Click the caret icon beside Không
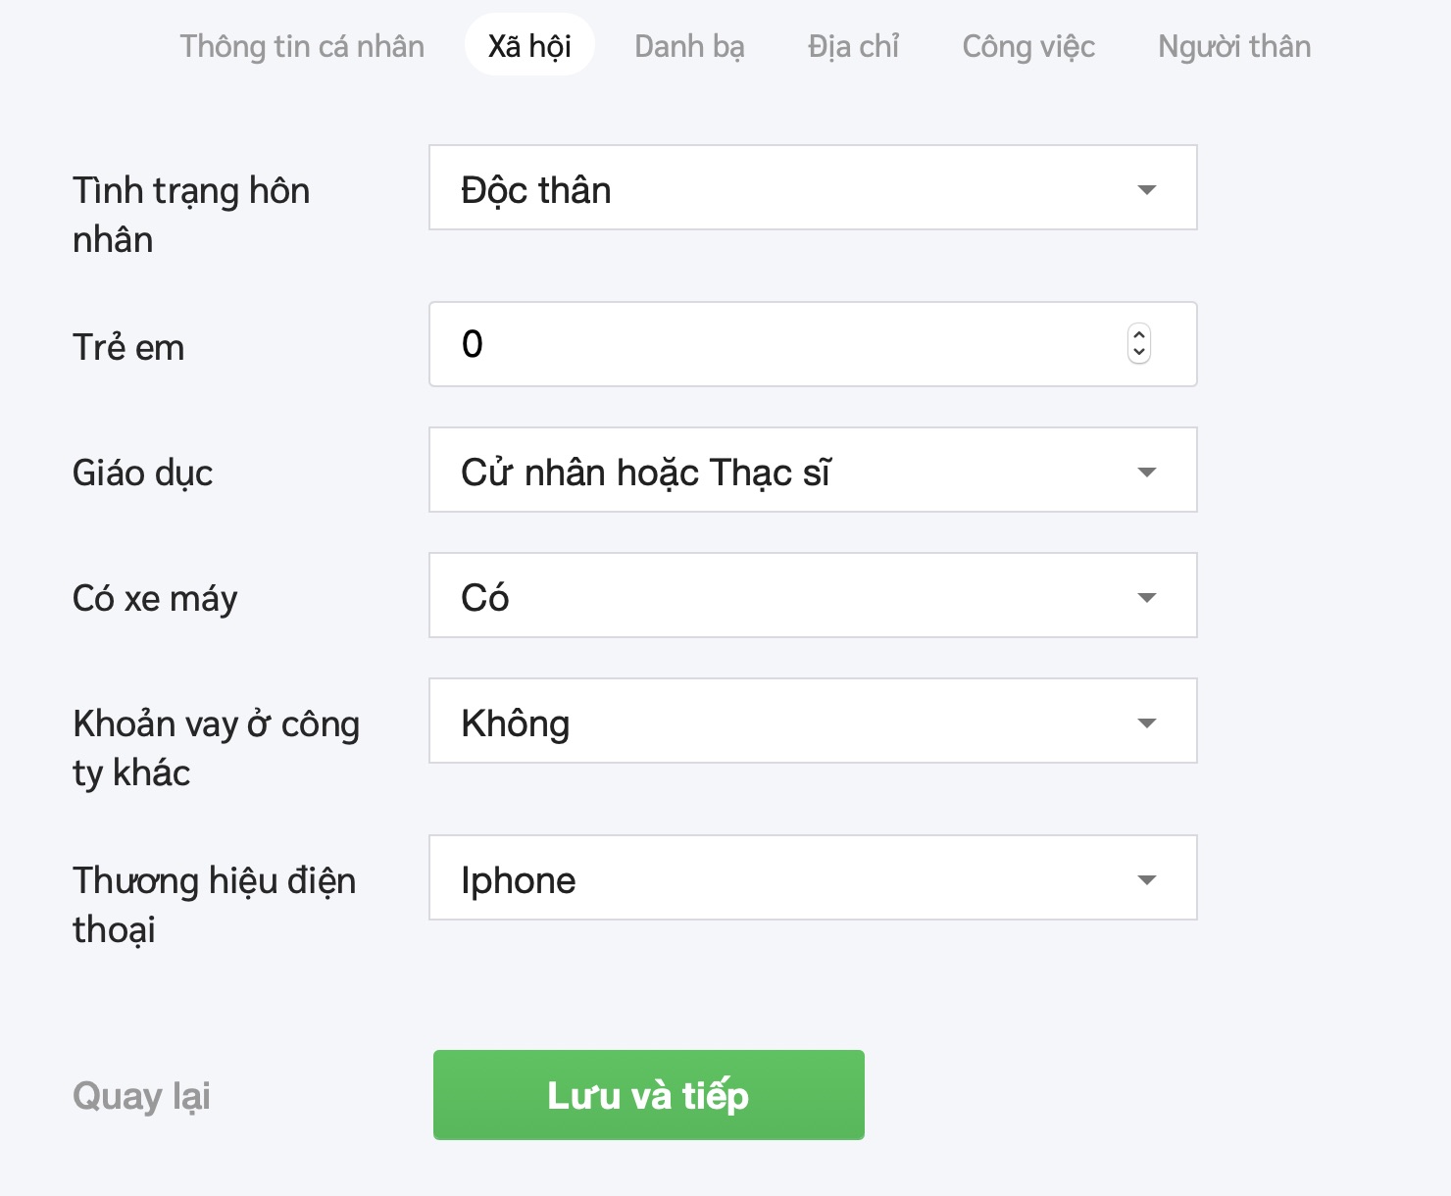The image size is (1451, 1196). (1146, 723)
